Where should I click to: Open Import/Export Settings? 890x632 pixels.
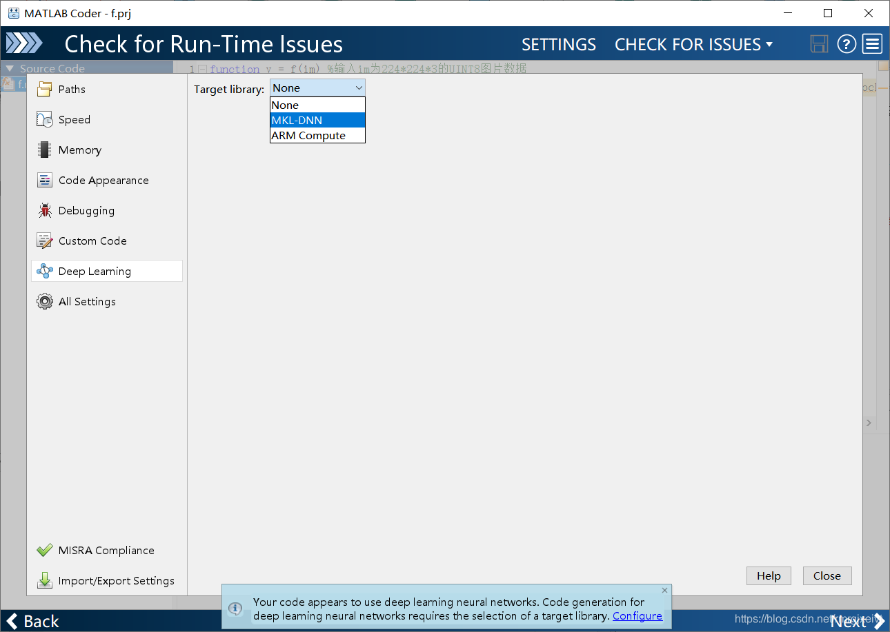(x=107, y=580)
